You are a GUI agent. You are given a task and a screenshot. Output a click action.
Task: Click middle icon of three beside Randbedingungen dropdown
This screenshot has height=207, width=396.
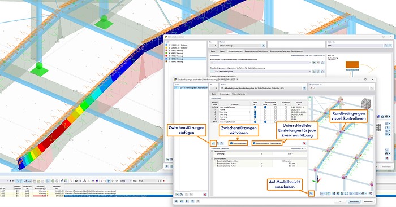318,71
